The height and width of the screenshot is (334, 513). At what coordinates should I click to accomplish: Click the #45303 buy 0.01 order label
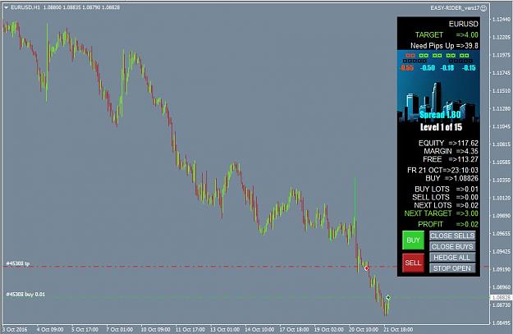(25, 294)
